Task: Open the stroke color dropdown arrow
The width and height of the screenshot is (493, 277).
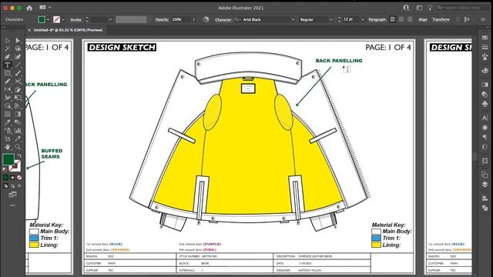Action: [x=63, y=19]
